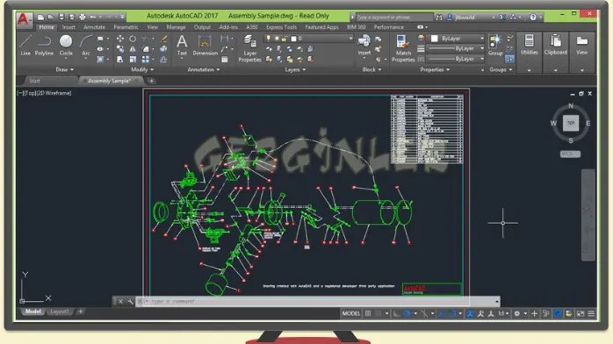
Task: Toggle object snap in status bar
Action: [x=452, y=313]
